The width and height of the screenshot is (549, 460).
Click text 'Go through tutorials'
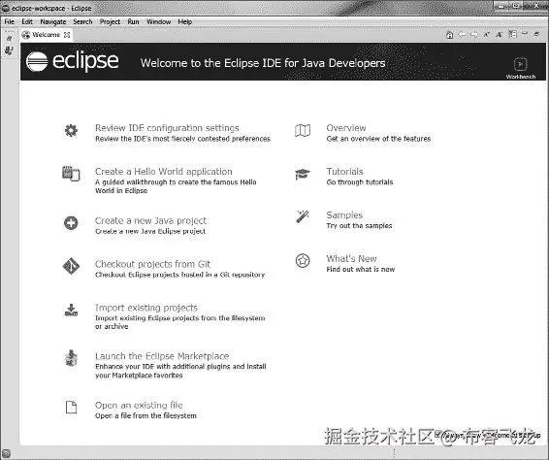tap(360, 182)
